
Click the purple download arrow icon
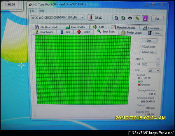click(x=145, y=19)
